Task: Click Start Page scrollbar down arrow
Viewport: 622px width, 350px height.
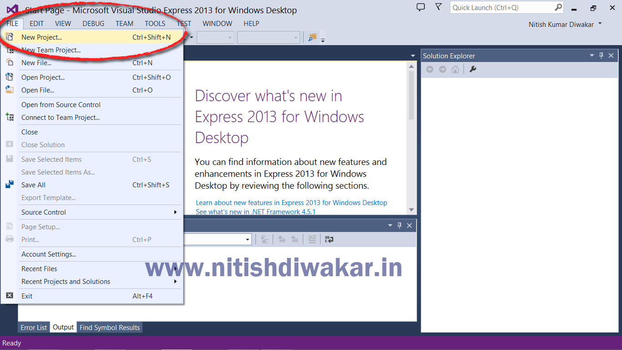Action: (x=412, y=210)
